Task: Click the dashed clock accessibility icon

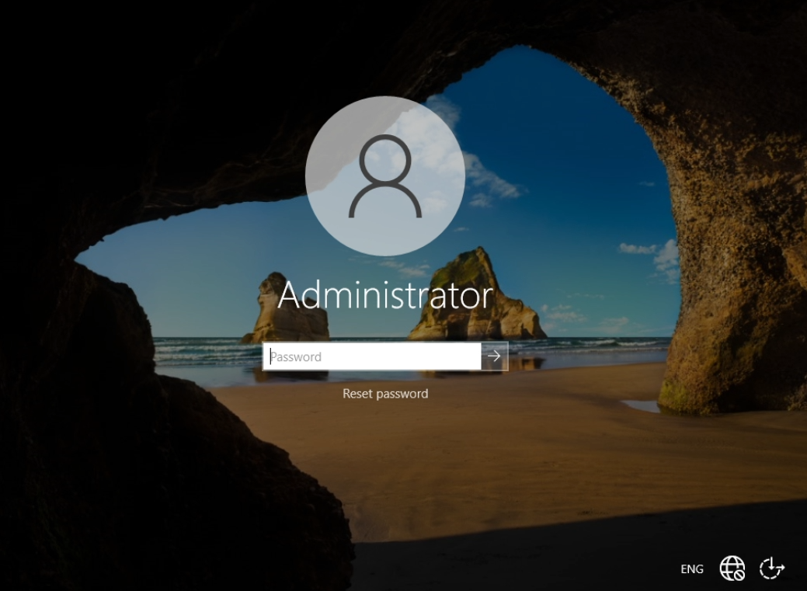Action: (x=771, y=568)
